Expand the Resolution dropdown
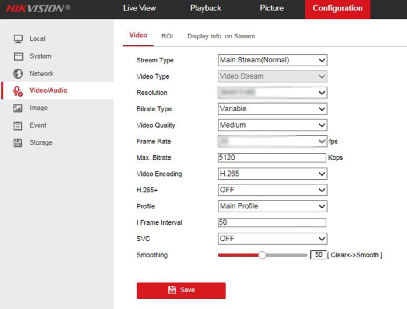 pyautogui.click(x=273, y=93)
